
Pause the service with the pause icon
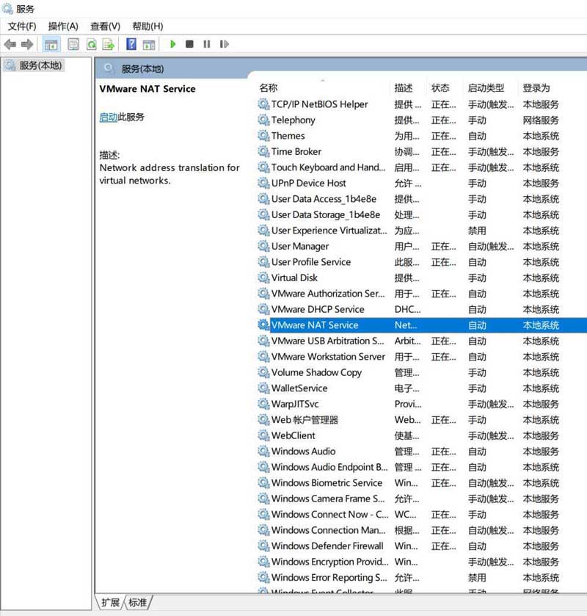tap(207, 44)
